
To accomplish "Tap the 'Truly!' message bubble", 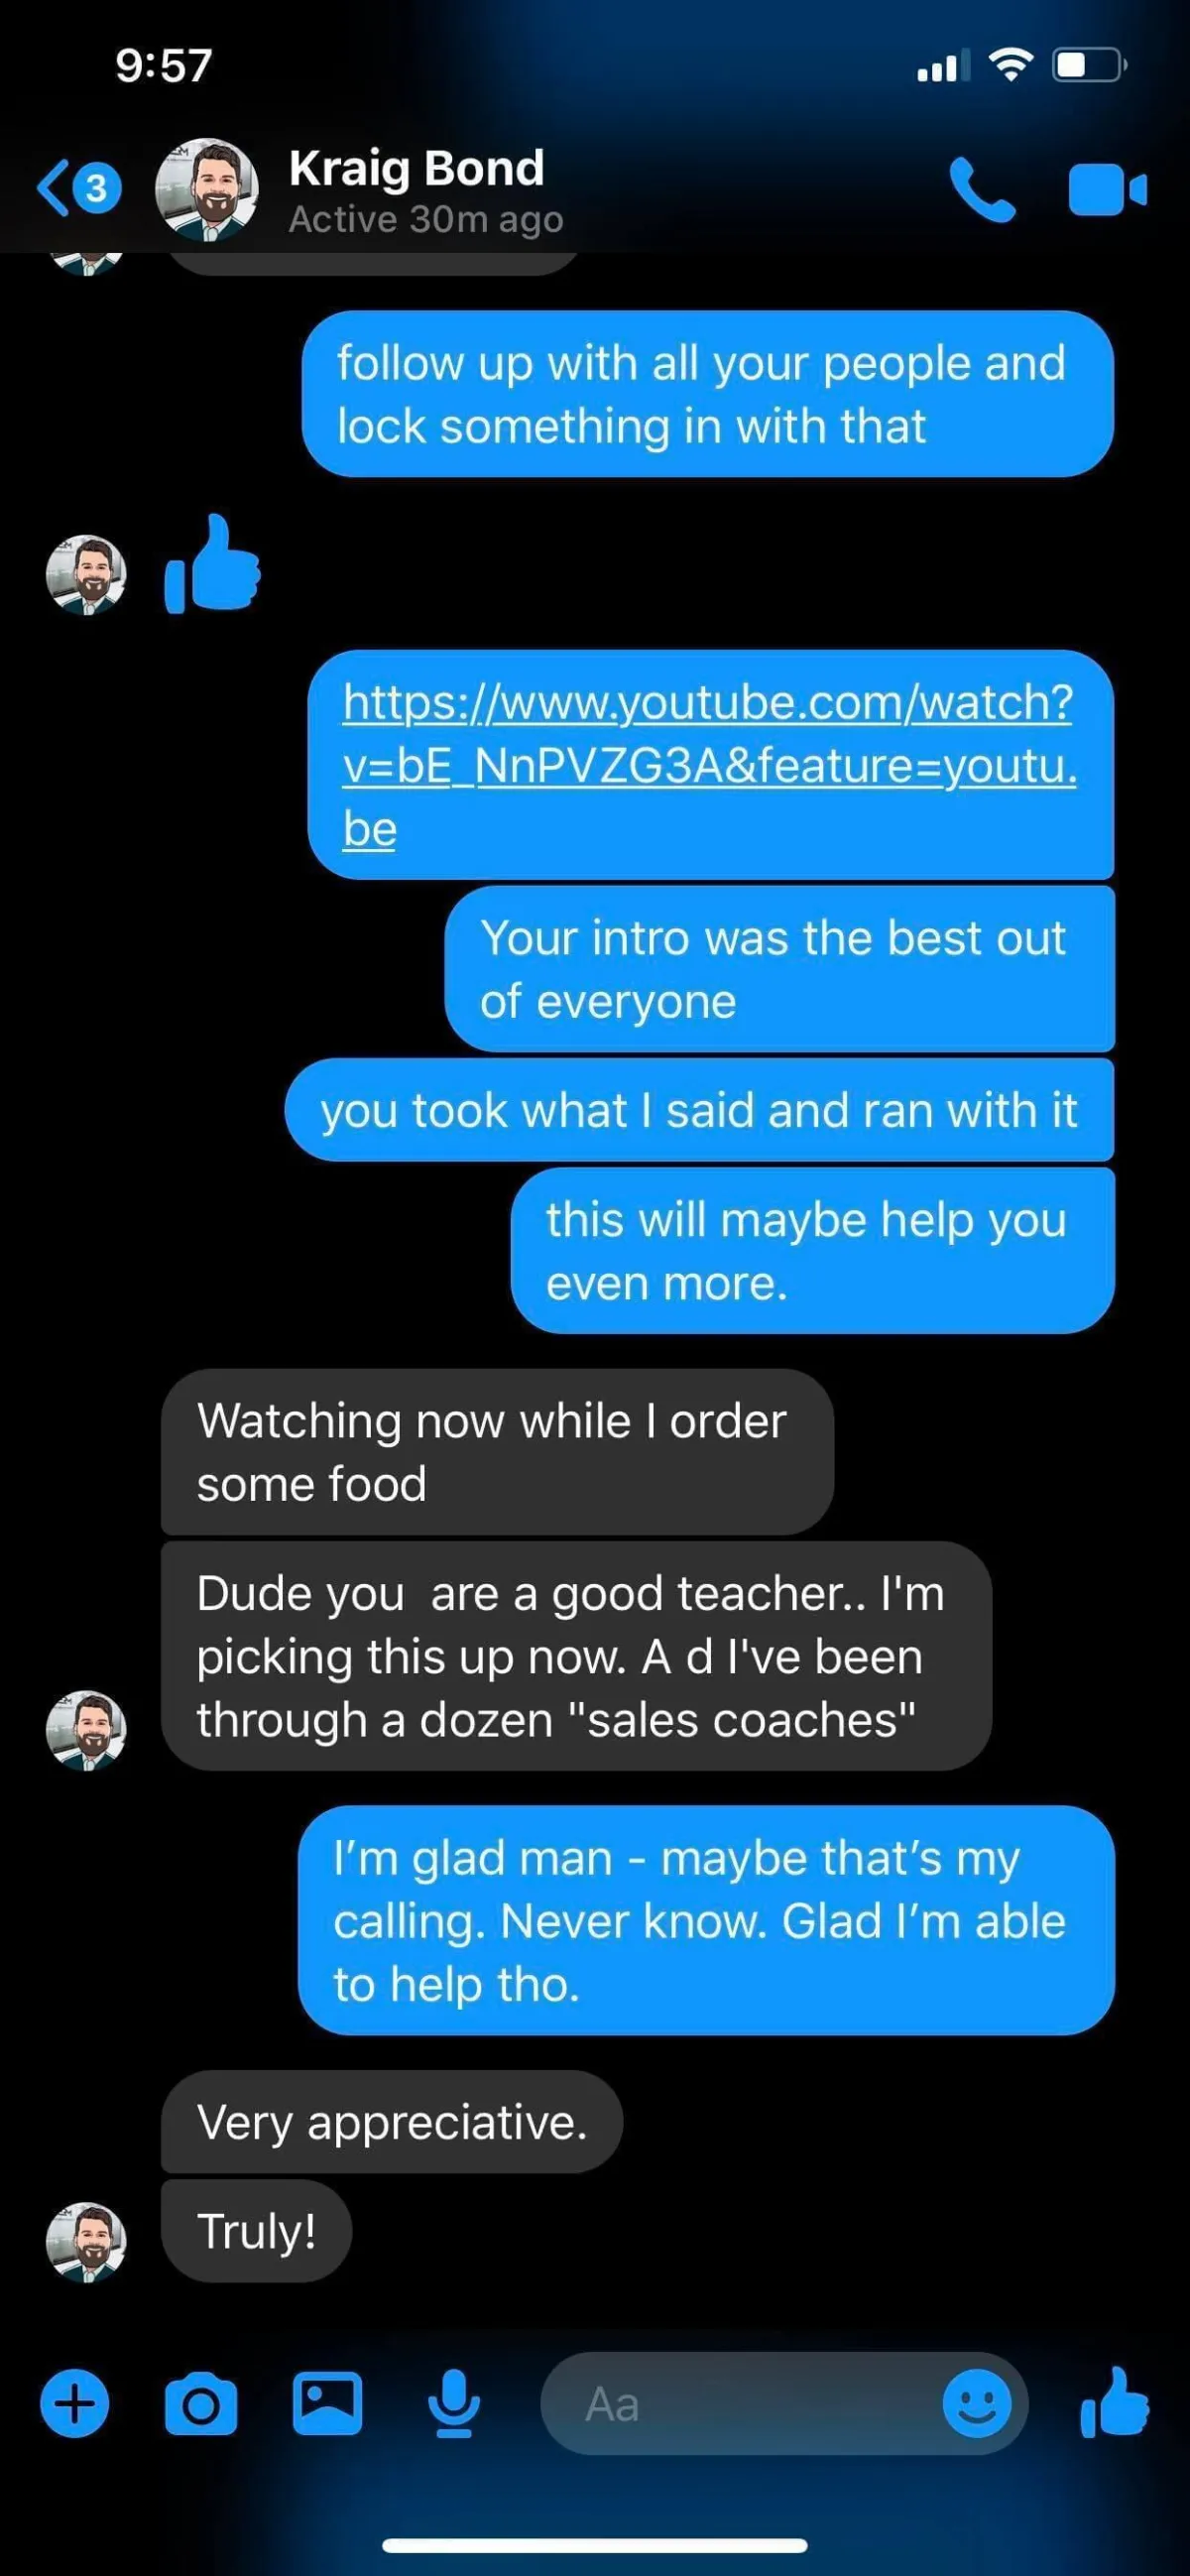I will click(257, 2231).
